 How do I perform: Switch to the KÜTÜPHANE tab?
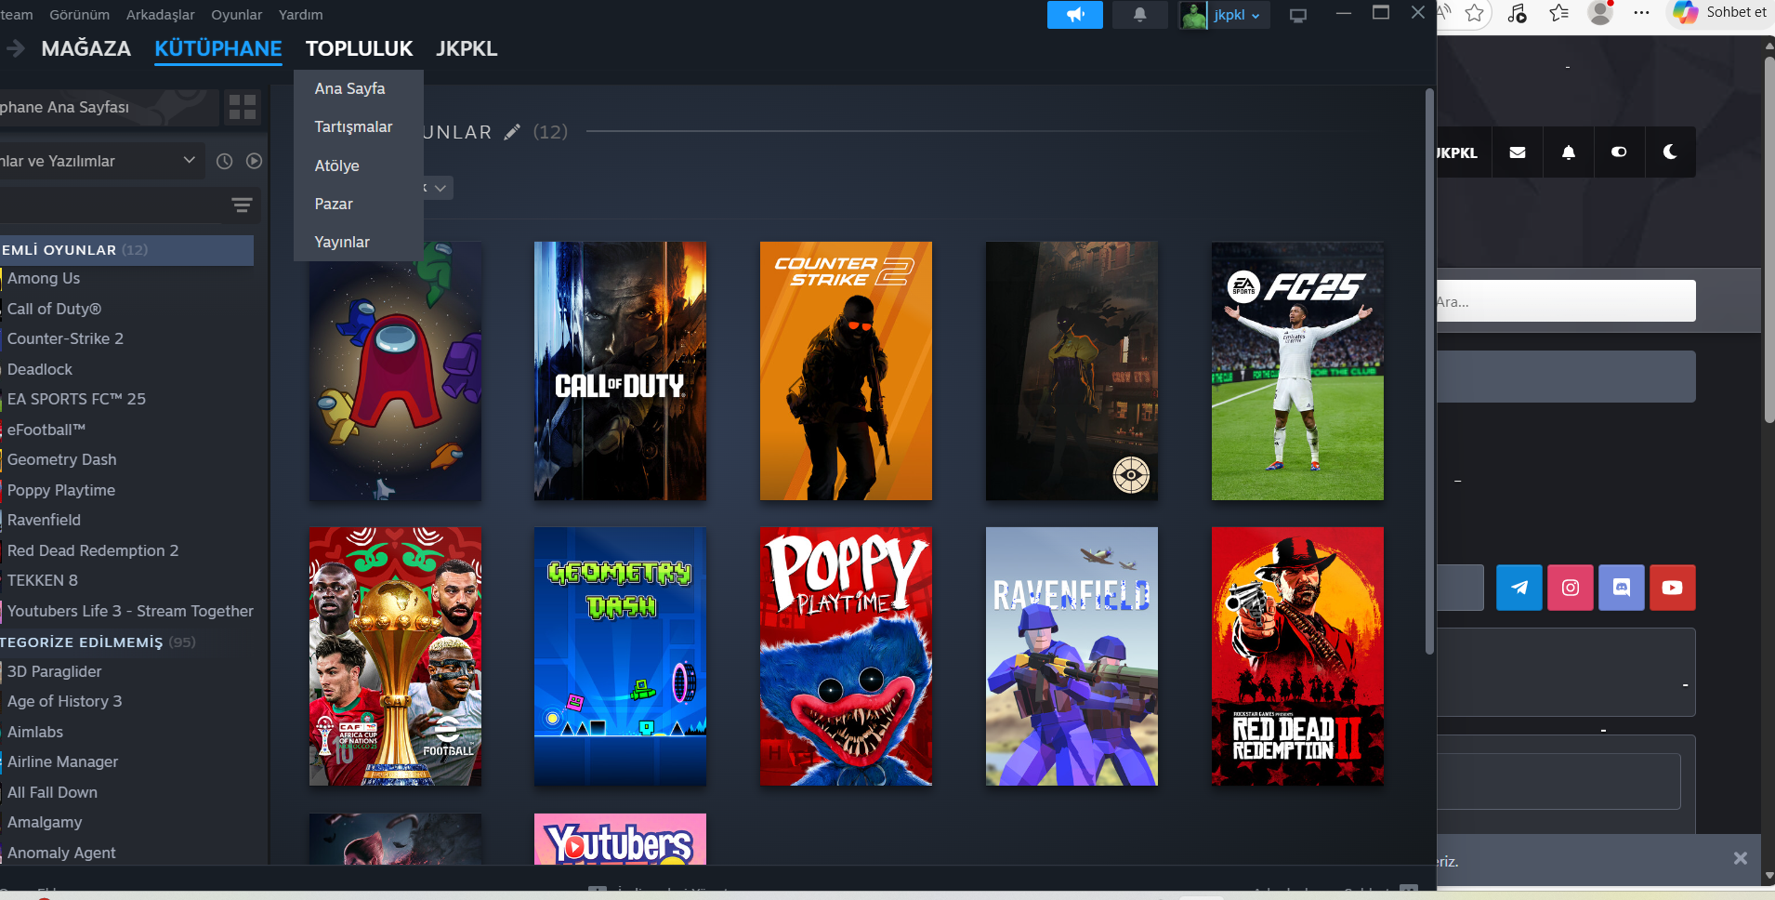point(218,48)
